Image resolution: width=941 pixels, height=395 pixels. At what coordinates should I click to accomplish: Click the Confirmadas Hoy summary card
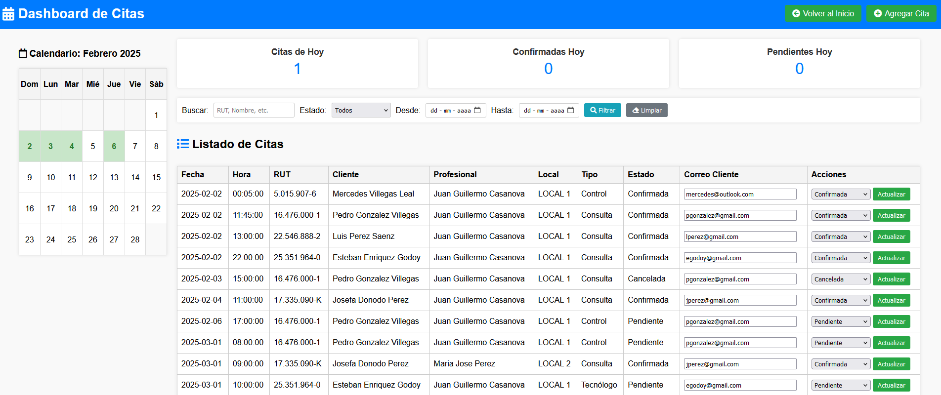tap(549, 63)
